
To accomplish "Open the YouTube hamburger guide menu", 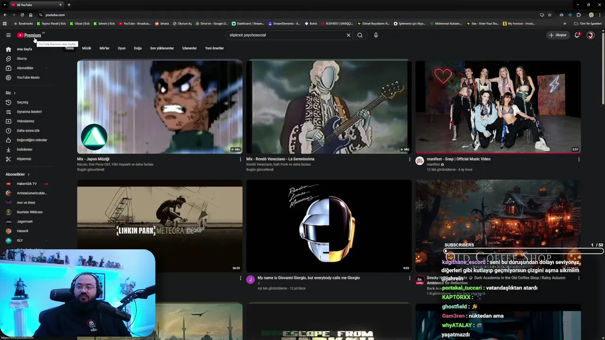I will click(8, 35).
